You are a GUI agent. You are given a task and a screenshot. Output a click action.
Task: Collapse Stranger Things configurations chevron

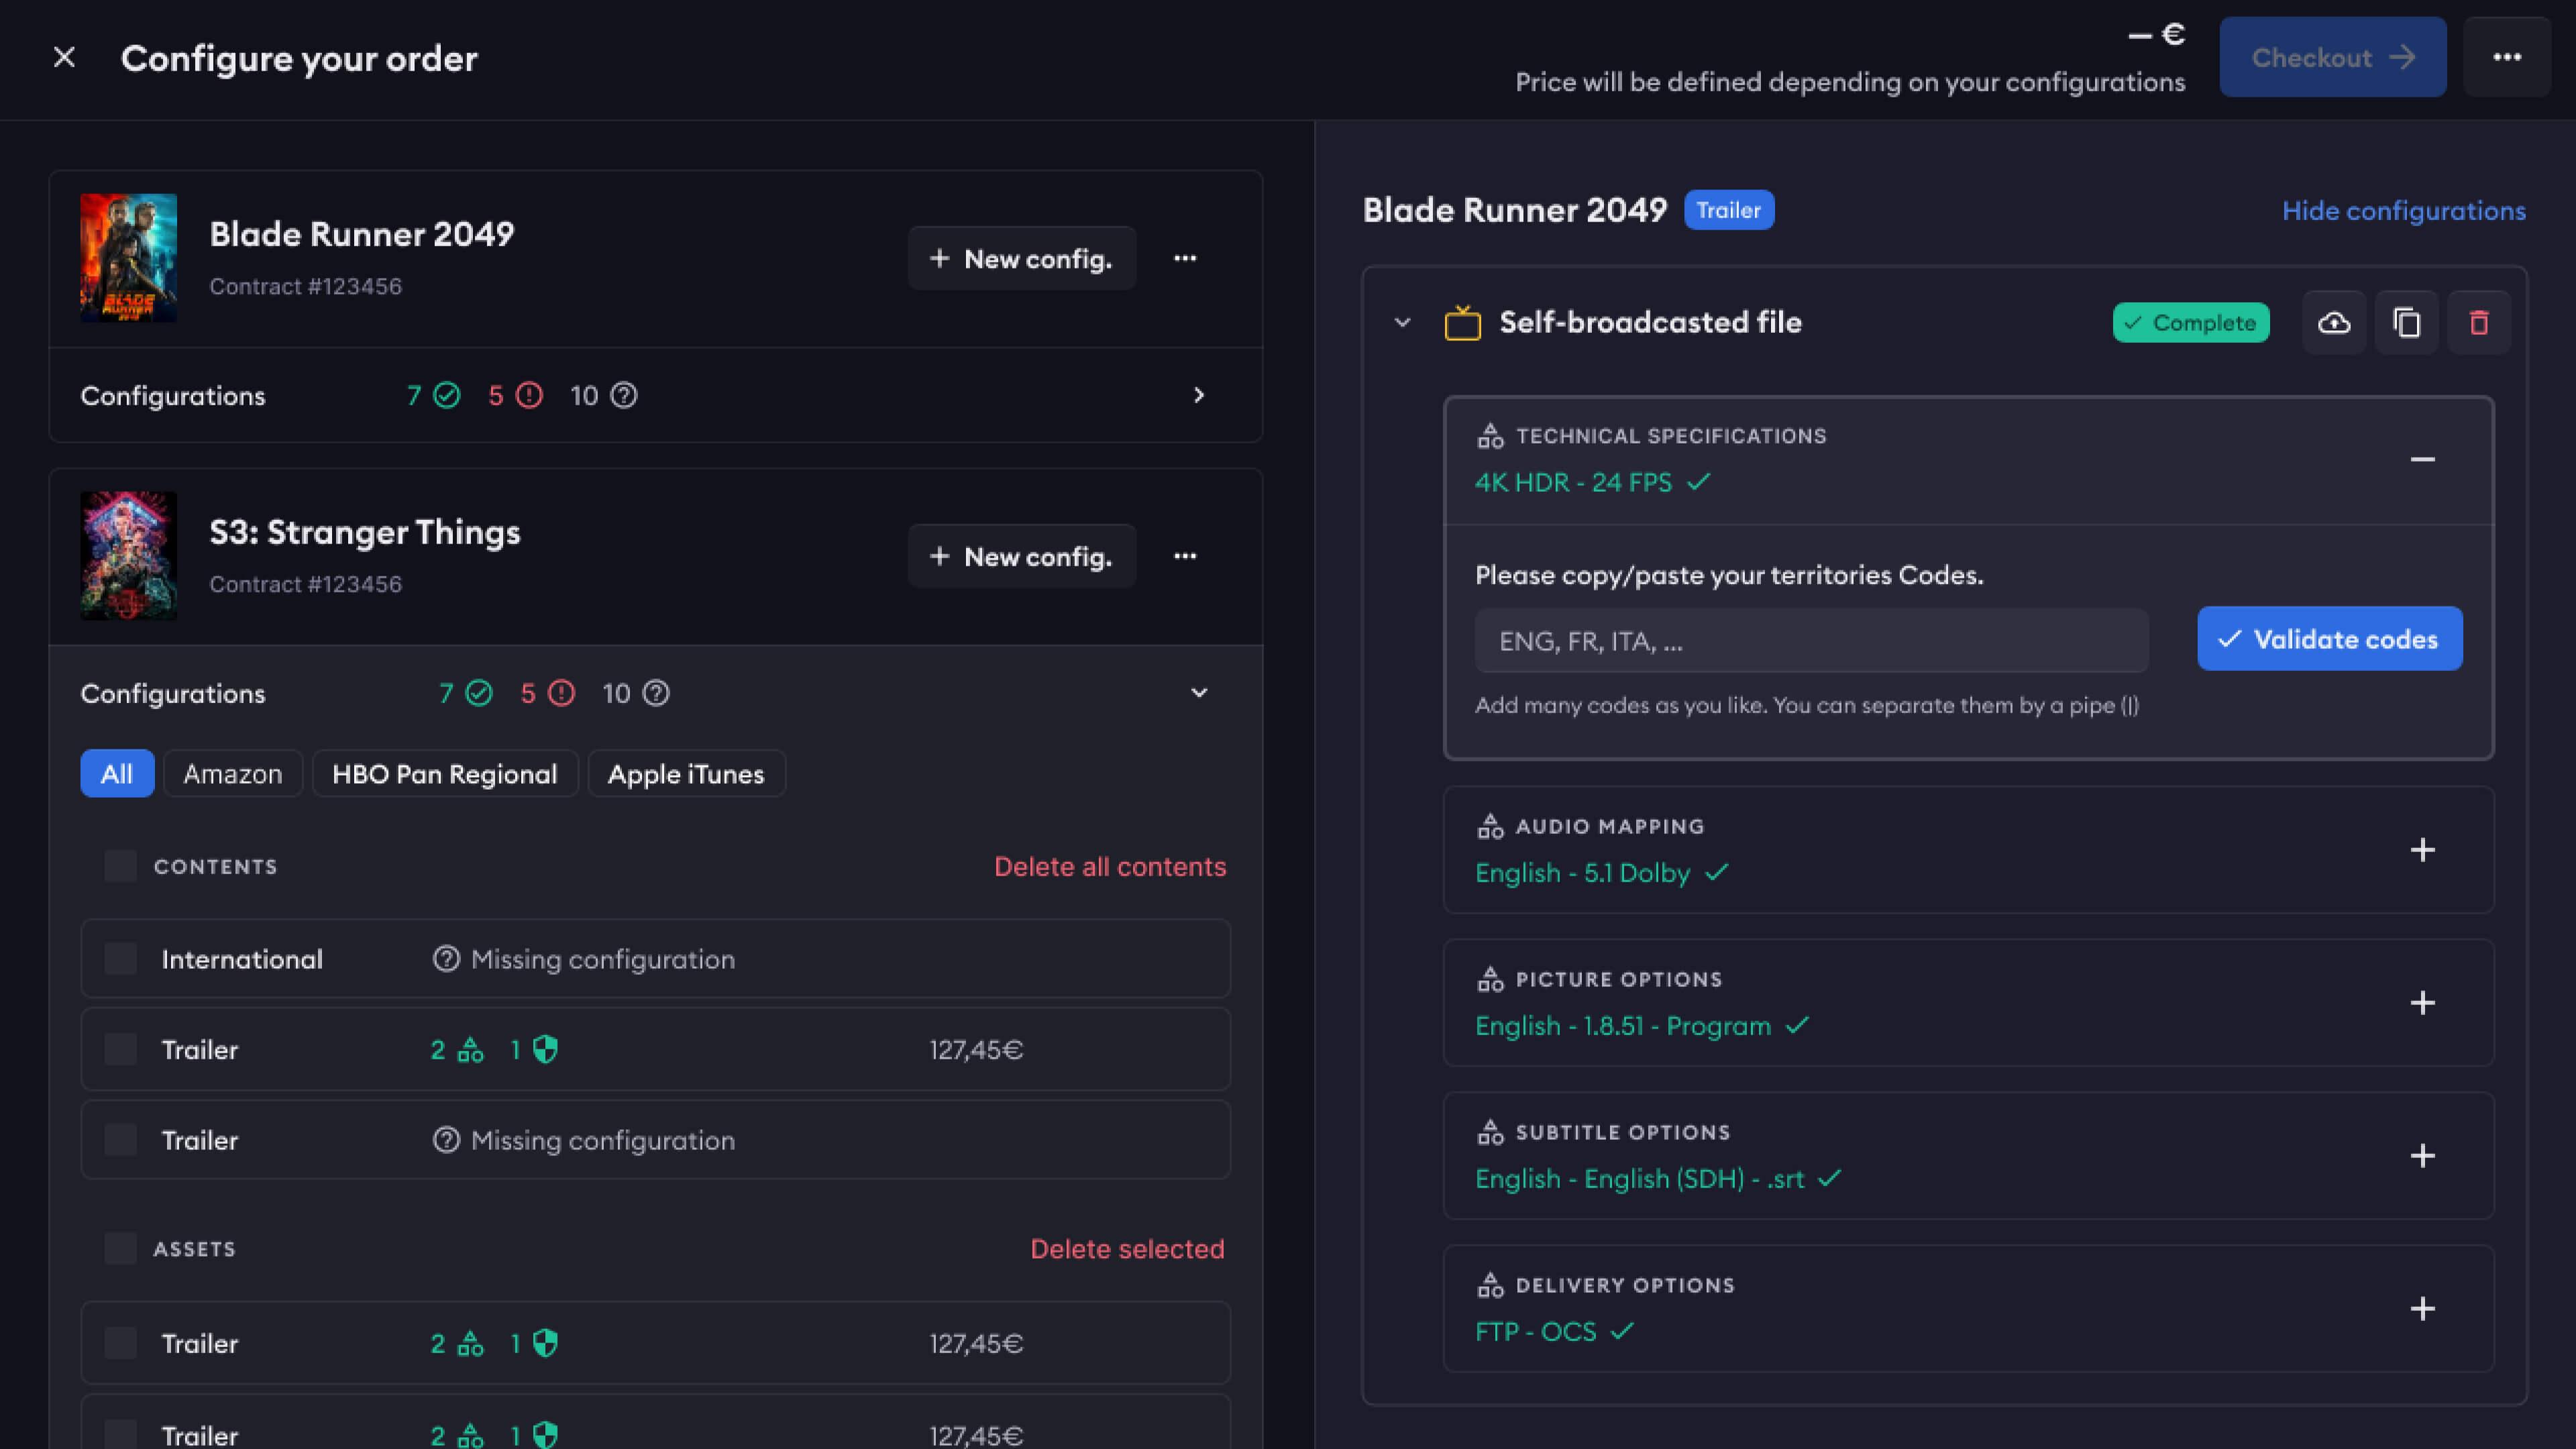point(1199,693)
